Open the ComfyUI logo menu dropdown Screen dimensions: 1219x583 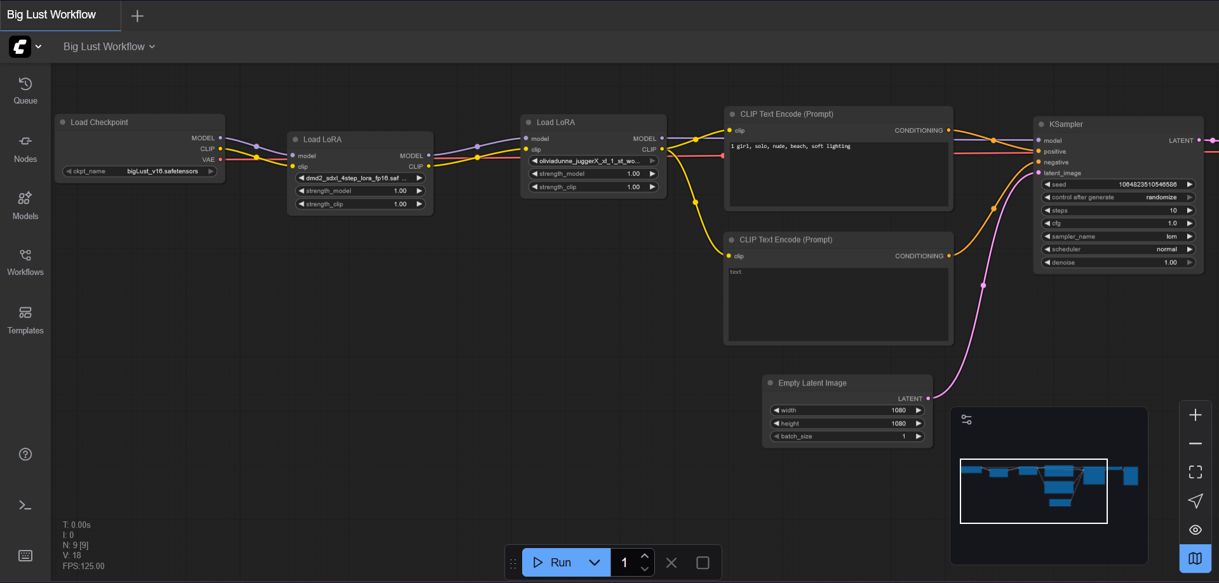pyautogui.click(x=25, y=47)
